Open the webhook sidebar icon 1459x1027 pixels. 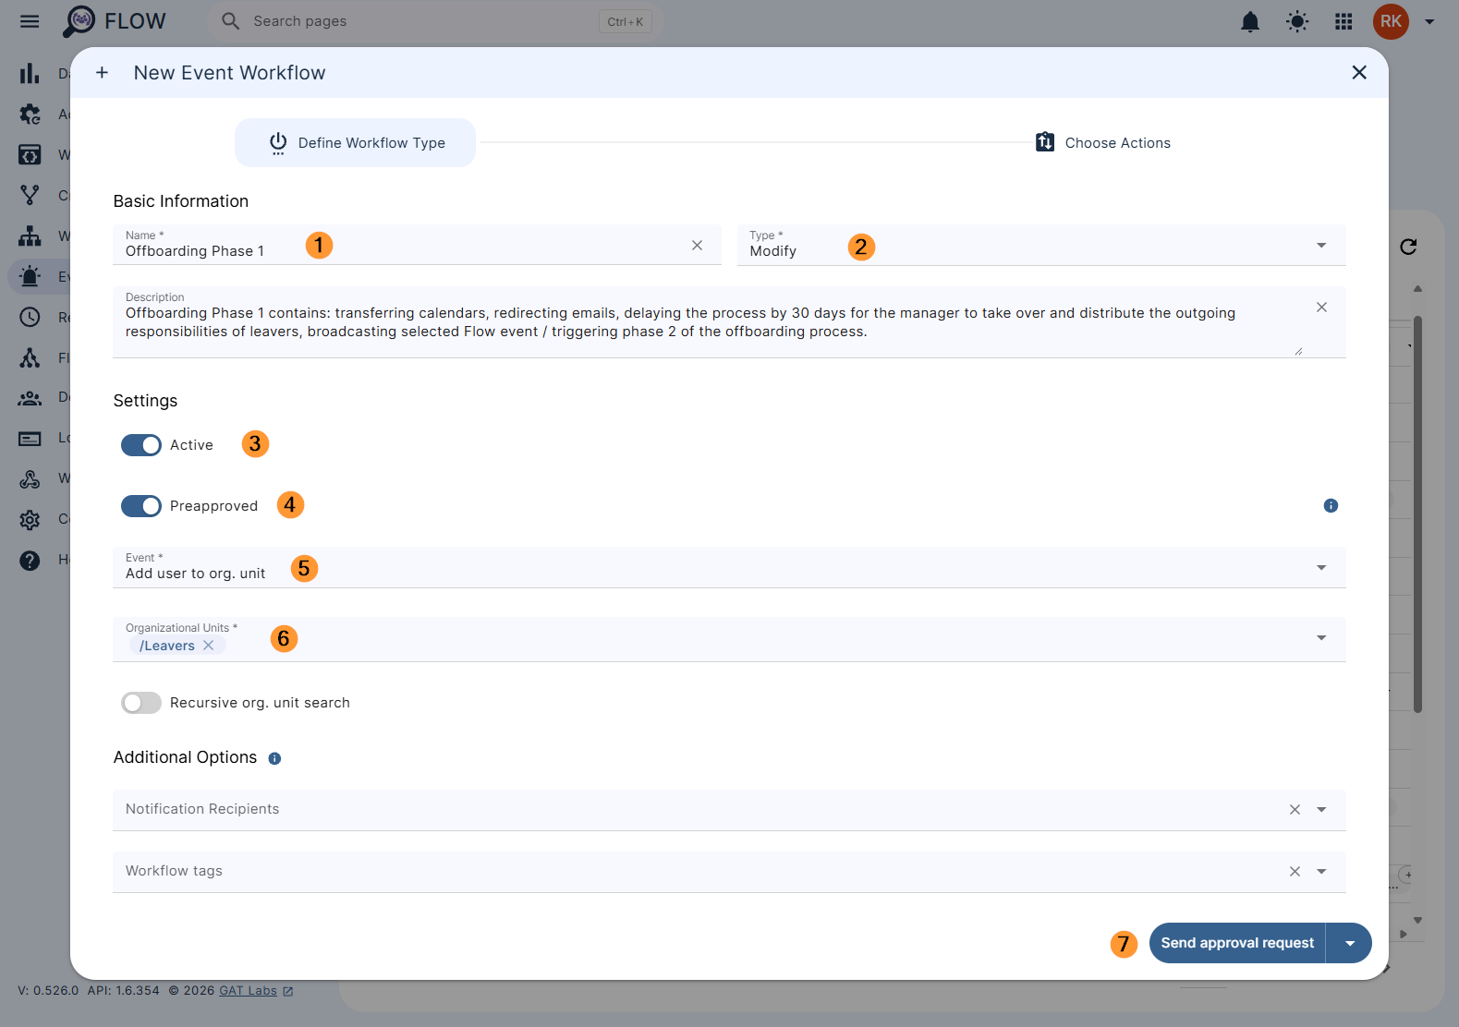[x=30, y=478]
